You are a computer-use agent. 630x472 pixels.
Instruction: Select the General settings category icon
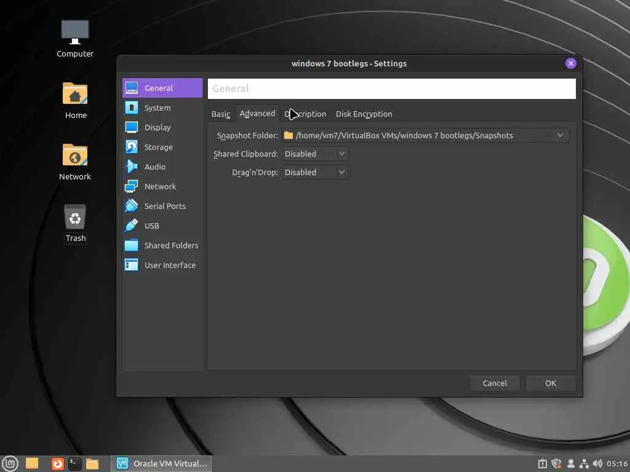pos(132,88)
